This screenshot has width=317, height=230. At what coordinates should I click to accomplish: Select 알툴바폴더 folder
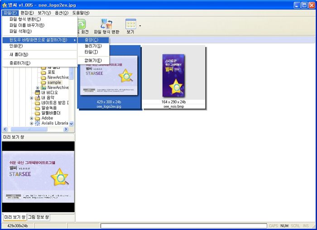click(x=51, y=113)
